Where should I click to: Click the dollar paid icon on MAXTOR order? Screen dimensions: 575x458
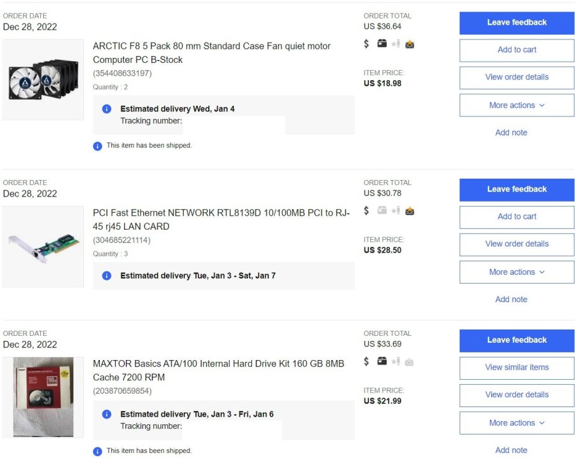pyautogui.click(x=366, y=361)
